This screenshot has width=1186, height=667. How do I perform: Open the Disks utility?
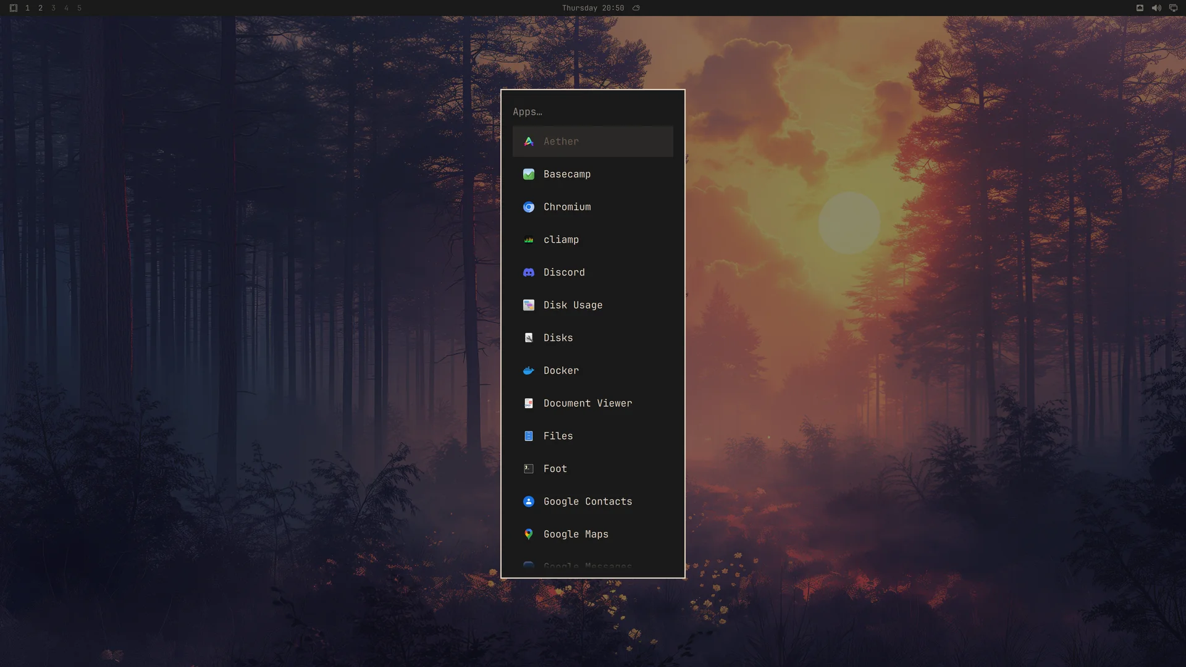click(592, 338)
